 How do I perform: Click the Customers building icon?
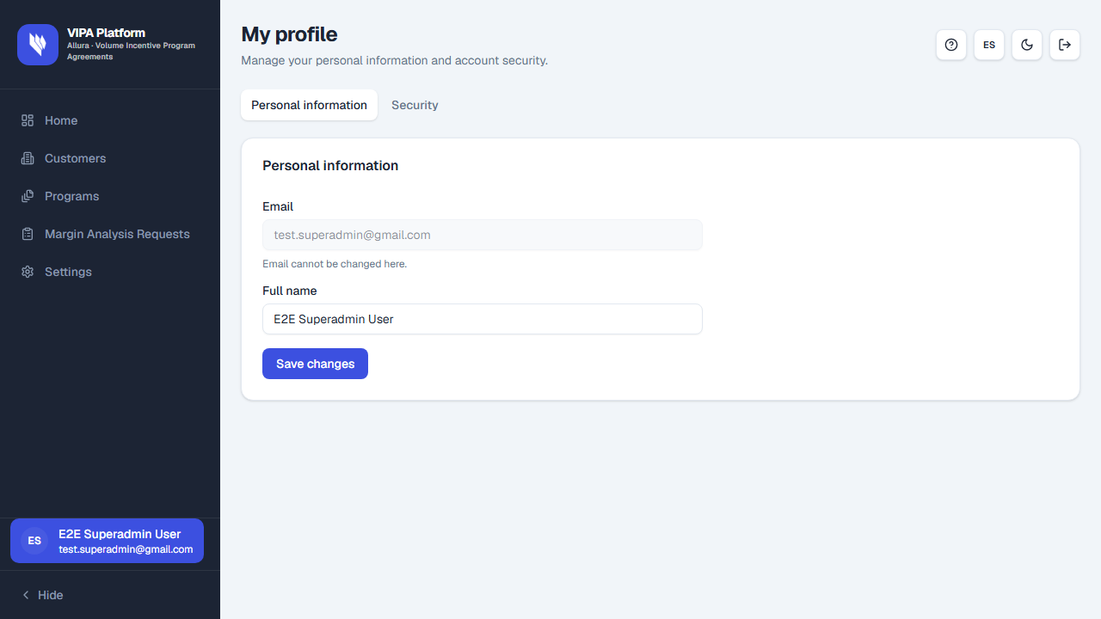click(x=28, y=158)
